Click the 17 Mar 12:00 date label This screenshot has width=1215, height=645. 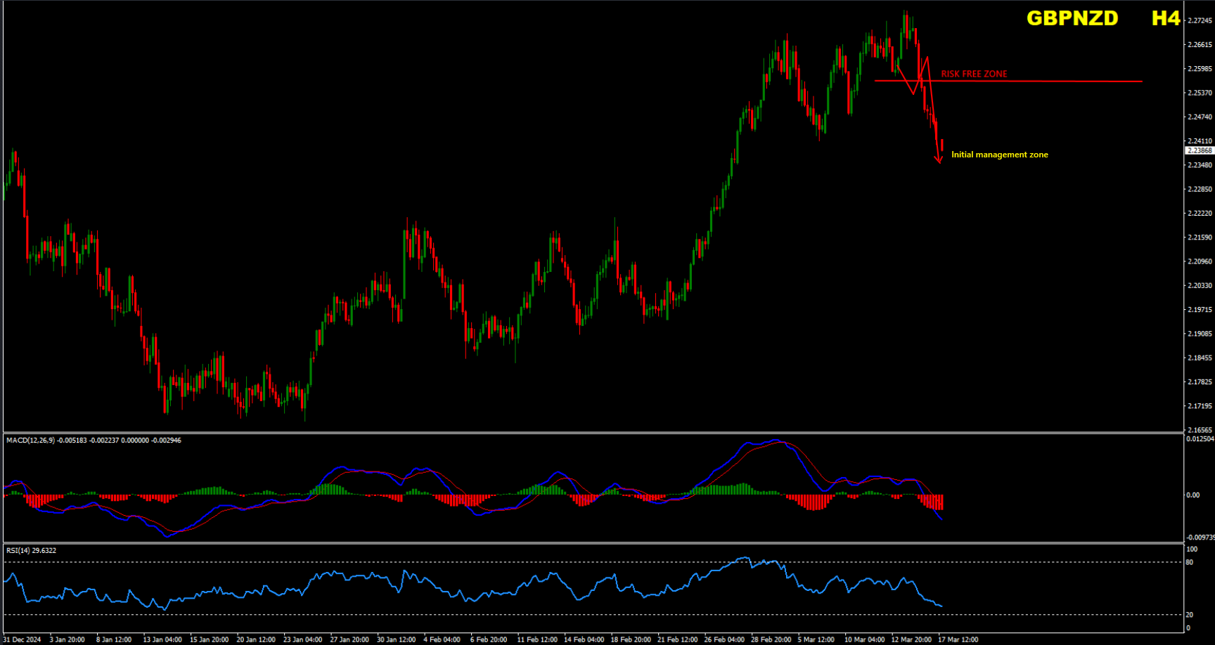(958, 639)
